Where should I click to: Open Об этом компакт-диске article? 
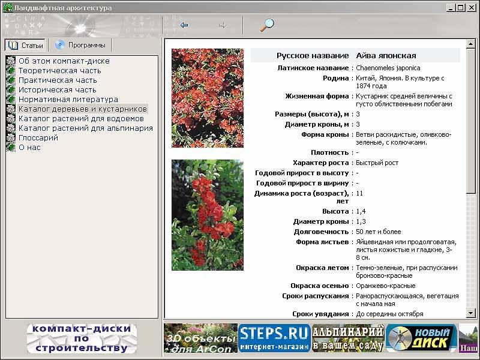(64, 61)
